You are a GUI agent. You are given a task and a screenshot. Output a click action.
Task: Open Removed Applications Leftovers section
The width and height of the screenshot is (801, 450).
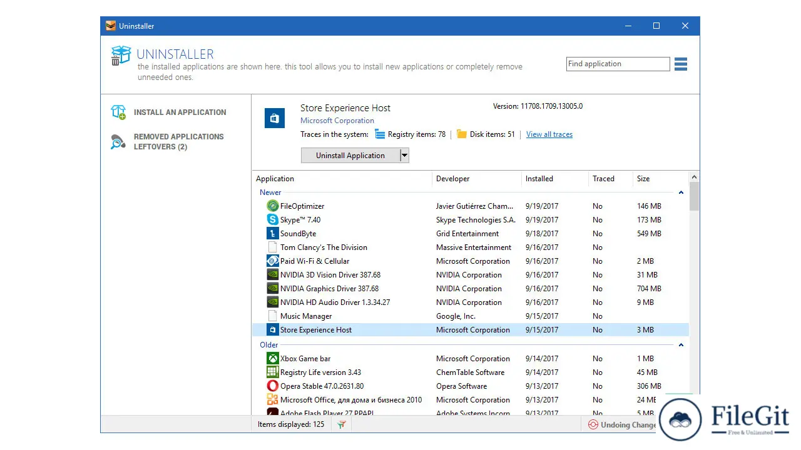pyautogui.click(x=179, y=142)
